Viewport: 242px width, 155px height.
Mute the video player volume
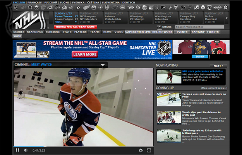click(x=26, y=150)
